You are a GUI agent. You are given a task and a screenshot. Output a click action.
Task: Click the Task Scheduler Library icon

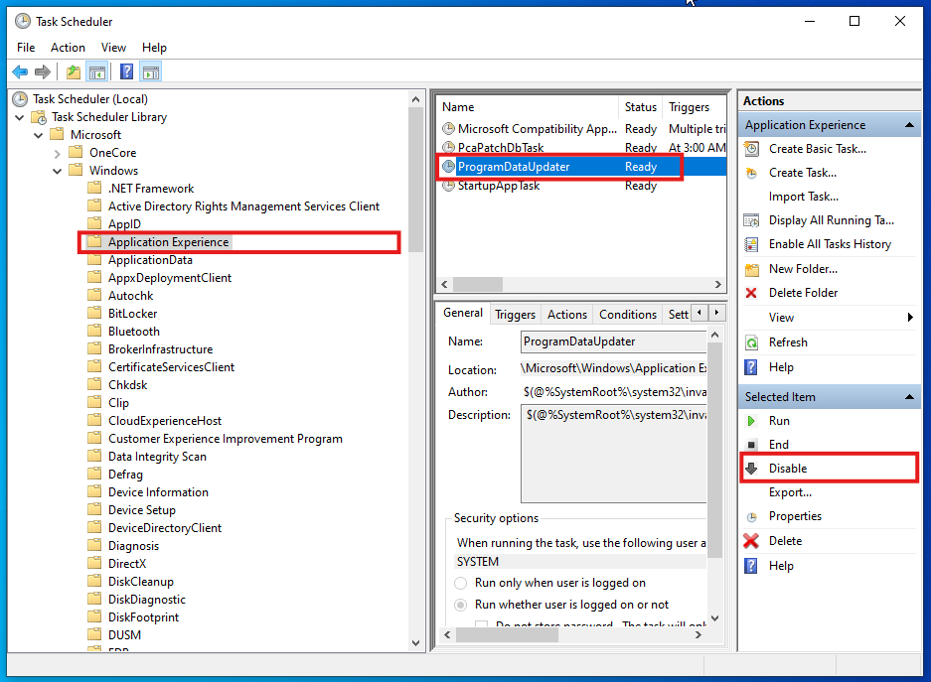point(39,117)
